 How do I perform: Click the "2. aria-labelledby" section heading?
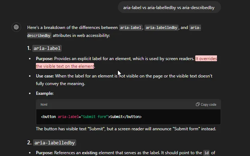51,143
